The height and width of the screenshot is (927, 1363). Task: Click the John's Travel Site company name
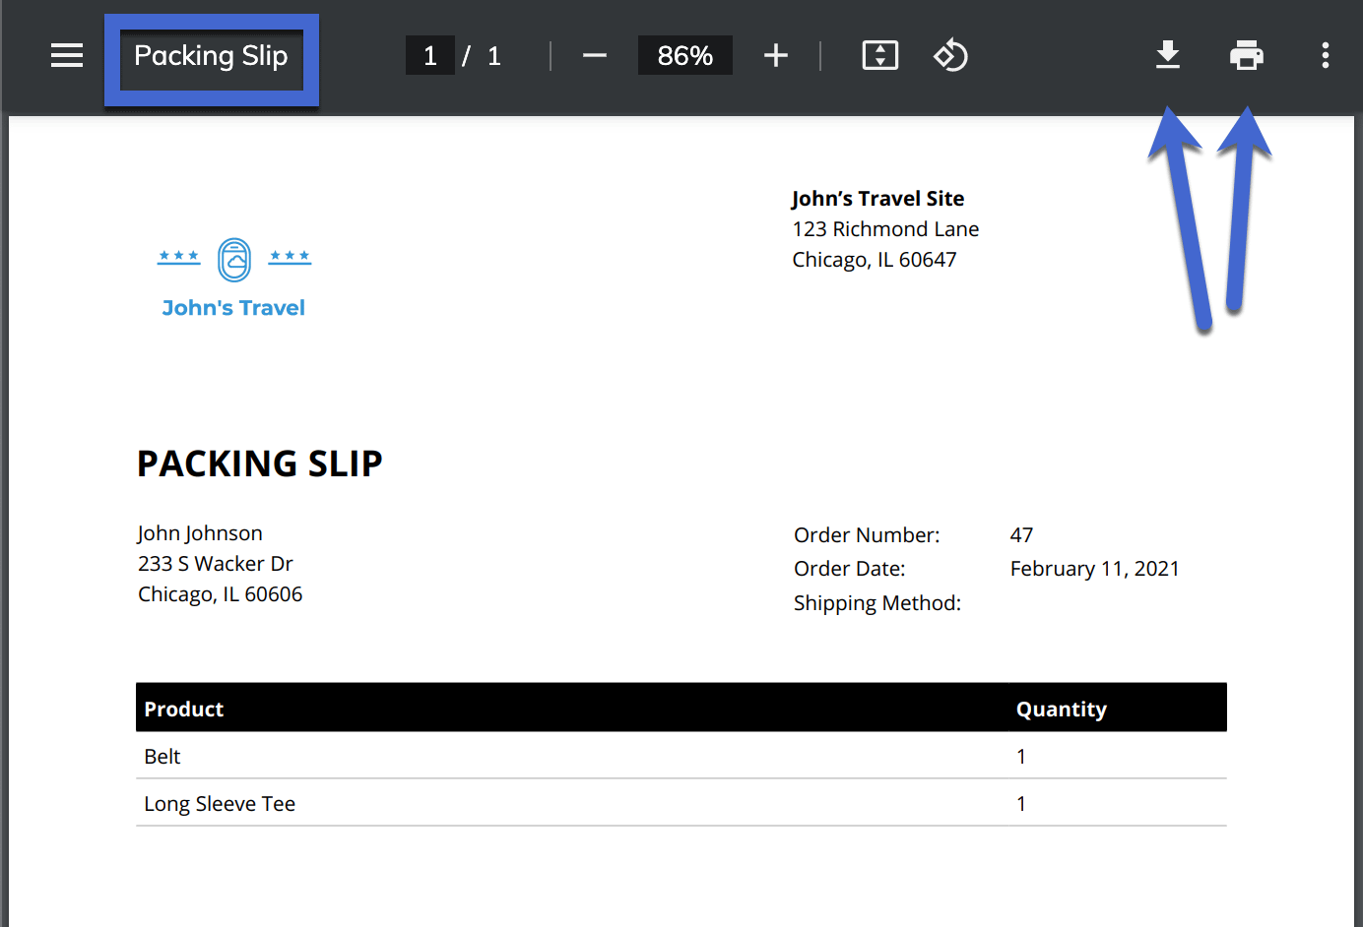pos(877,199)
